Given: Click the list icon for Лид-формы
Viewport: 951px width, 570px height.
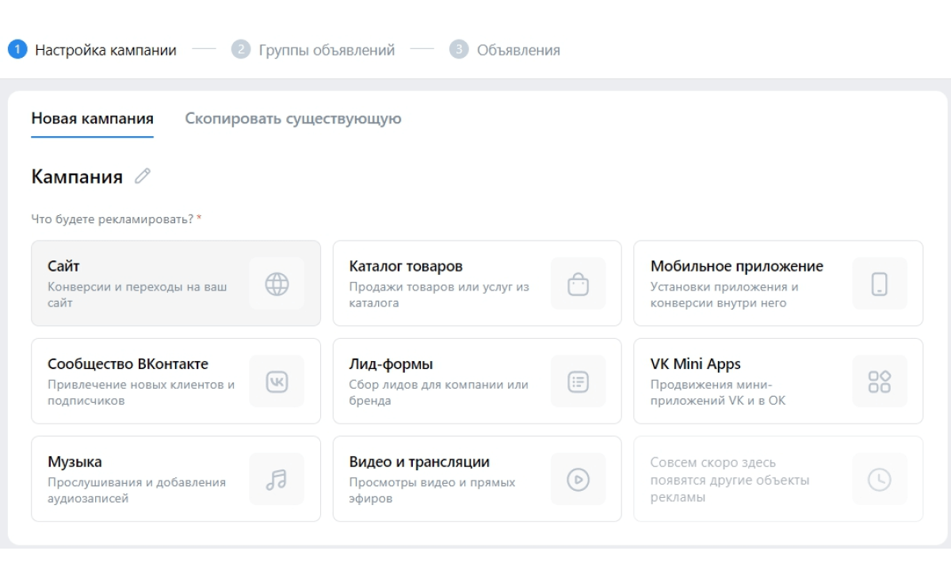Looking at the screenshot, I should 579,382.
